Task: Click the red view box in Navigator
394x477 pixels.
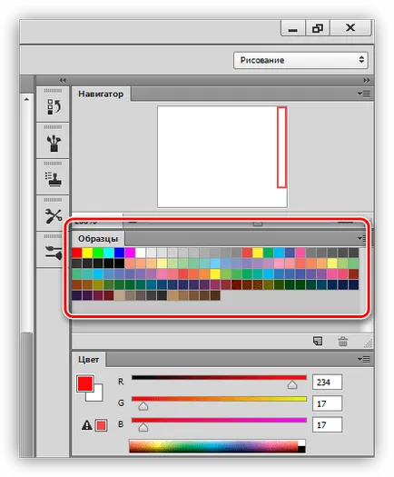Action: [x=281, y=147]
